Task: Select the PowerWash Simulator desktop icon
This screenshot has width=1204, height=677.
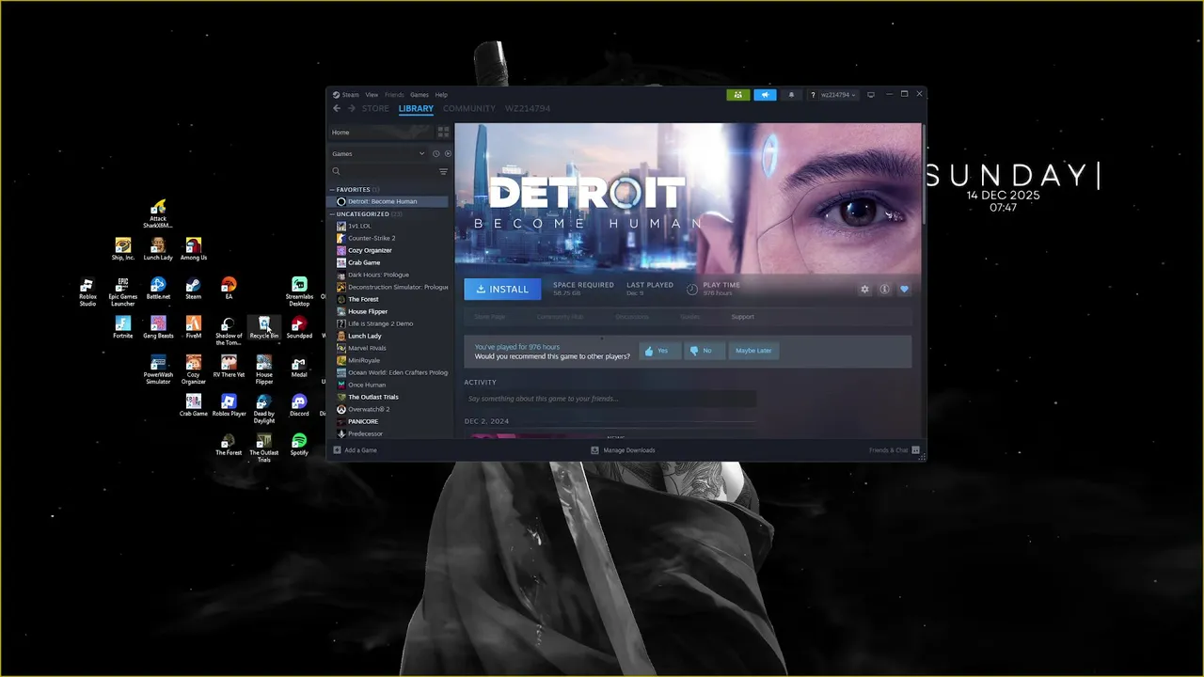Action: [x=158, y=370]
